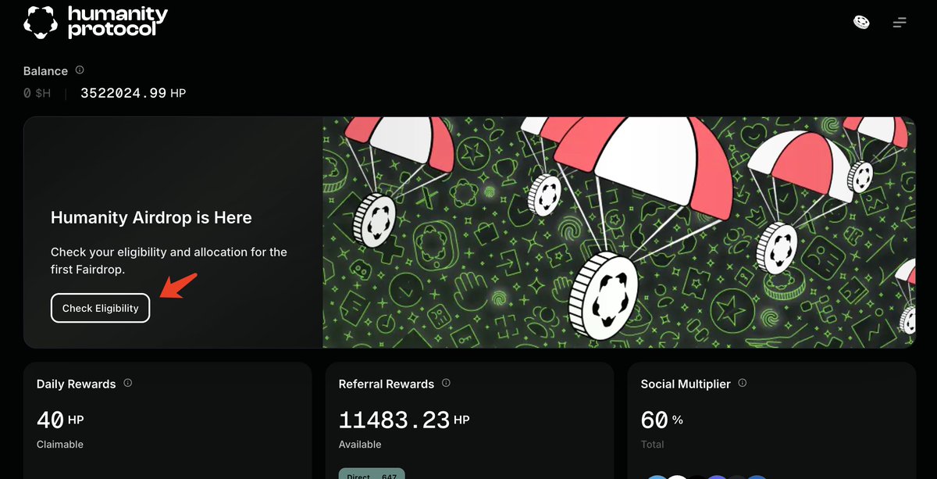The height and width of the screenshot is (479, 937).
Task: Select the "Humanity Airdrop is Here" heading
Action: 151,217
